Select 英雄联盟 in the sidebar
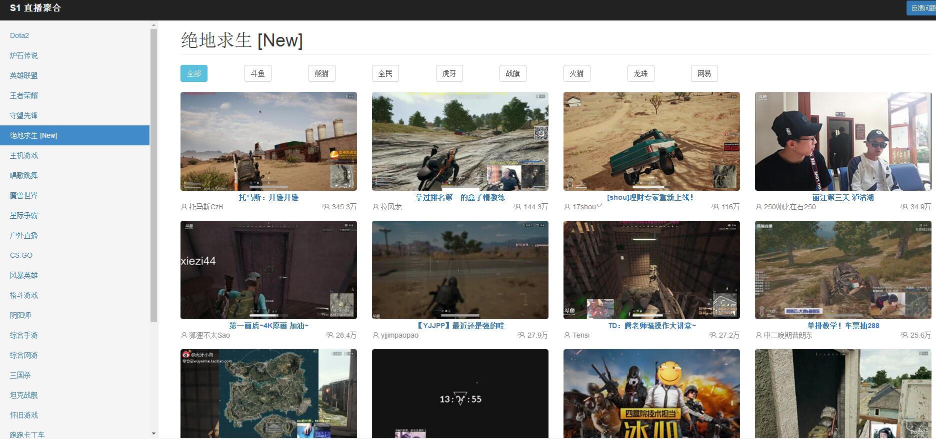 (x=23, y=75)
